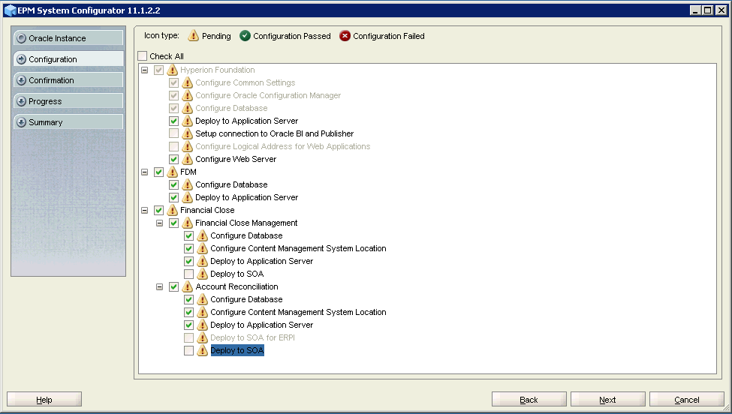
Task: Uncheck Configure Web Server checkbox
Action: [173, 159]
